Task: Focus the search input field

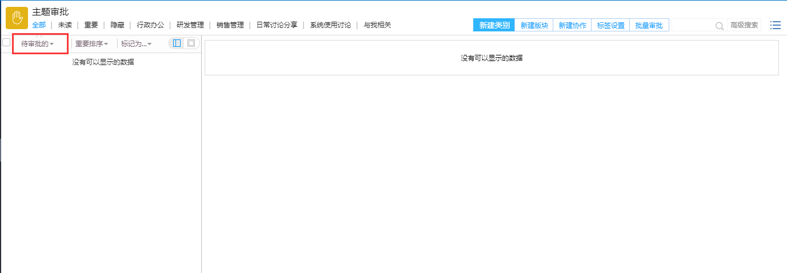Action: (x=693, y=25)
